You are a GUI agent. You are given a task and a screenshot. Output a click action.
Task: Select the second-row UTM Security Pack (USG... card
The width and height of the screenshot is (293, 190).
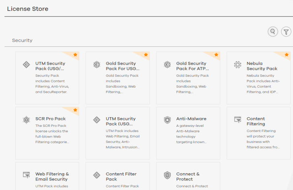pyautogui.click(x=118, y=133)
